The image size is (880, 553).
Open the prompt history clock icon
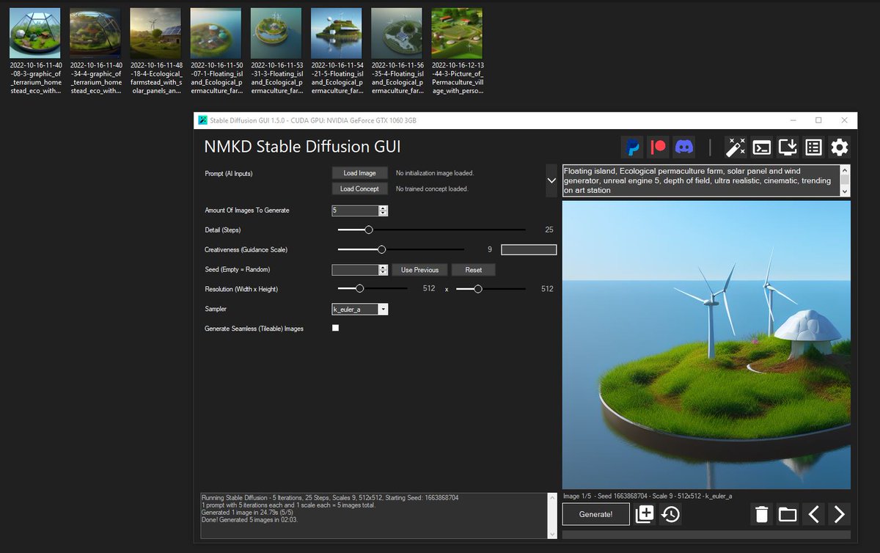(x=670, y=514)
